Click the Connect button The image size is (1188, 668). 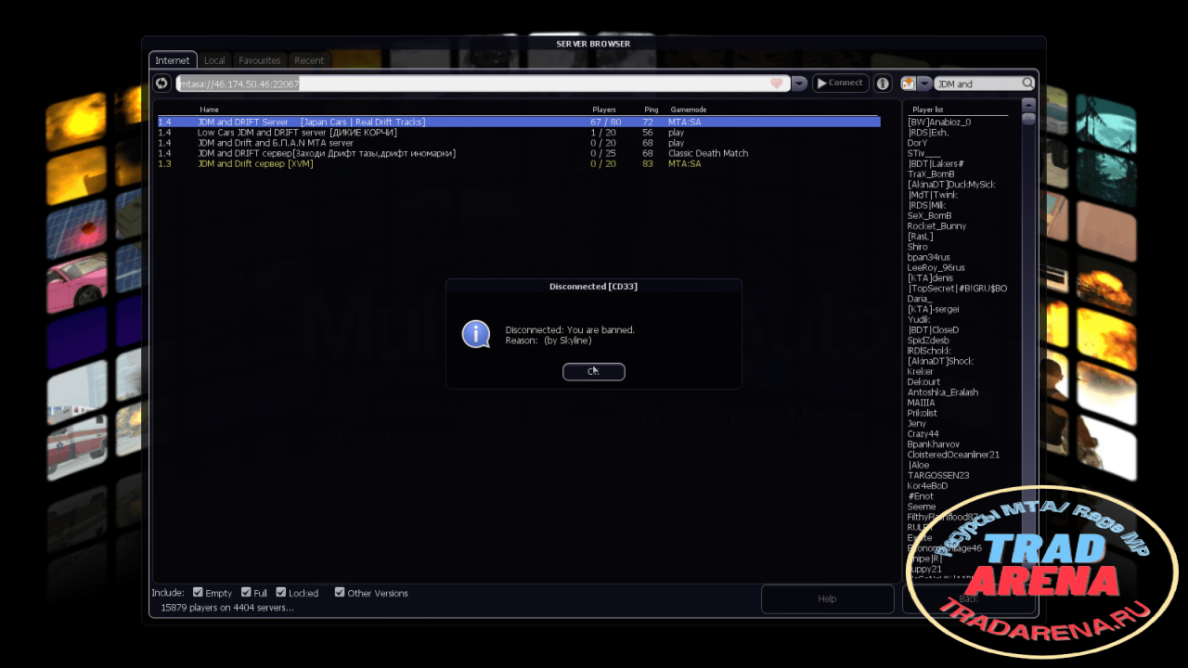click(841, 83)
